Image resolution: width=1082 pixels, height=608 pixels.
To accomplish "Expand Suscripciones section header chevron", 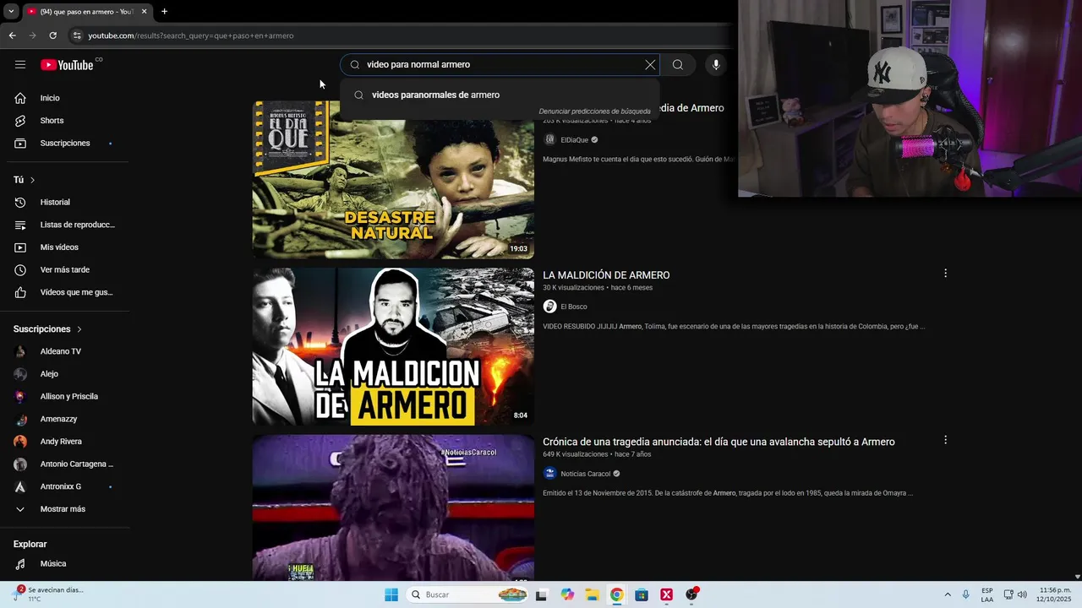I will (79, 329).
